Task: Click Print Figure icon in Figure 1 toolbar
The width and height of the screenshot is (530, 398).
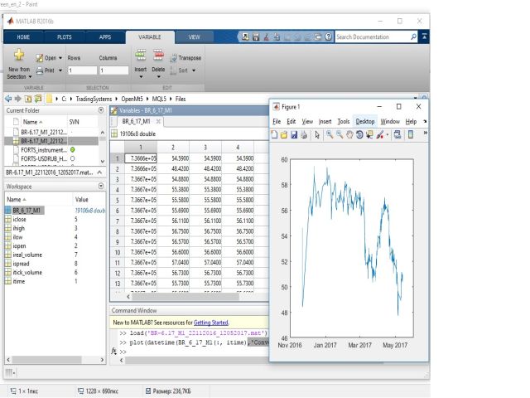Action: tap(304, 134)
